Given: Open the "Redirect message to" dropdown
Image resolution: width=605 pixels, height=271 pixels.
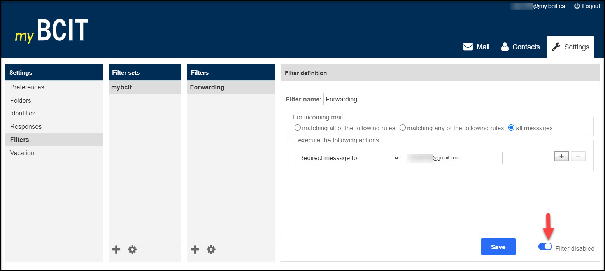Looking at the screenshot, I should 347,158.
